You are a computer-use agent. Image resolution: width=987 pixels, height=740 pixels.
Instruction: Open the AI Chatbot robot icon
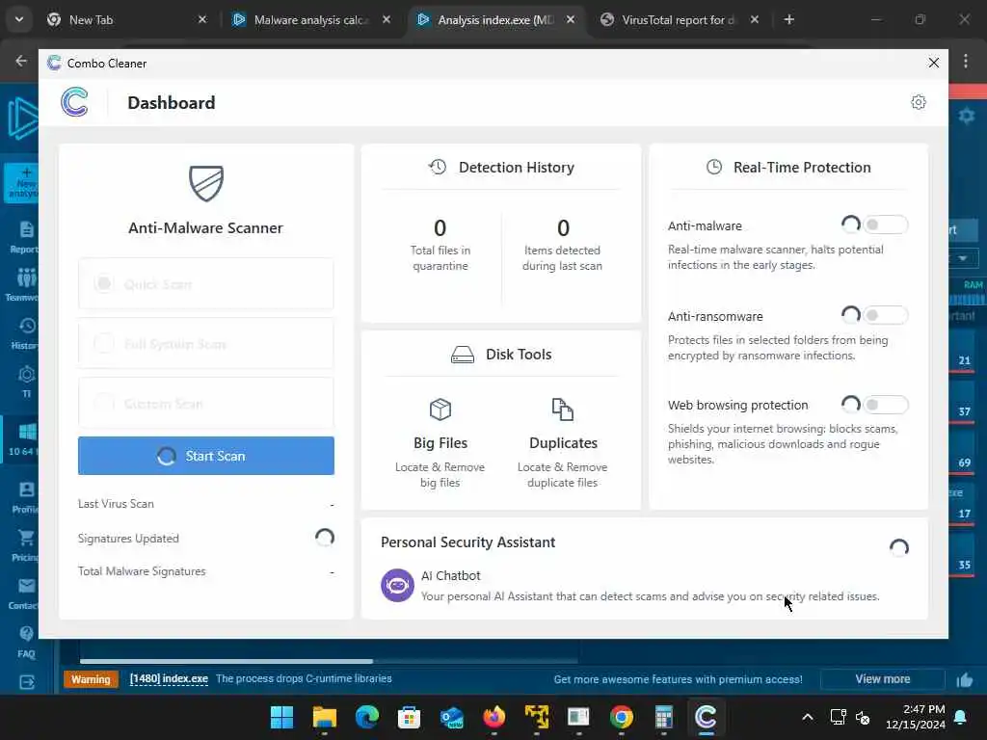click(x=397, y=585)
